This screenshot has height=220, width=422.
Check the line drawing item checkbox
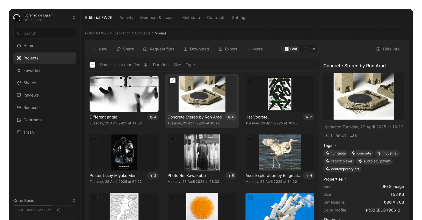point(95,197)
